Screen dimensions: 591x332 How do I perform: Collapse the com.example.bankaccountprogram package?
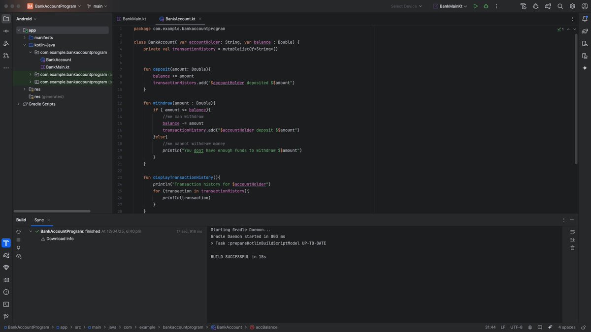click(30, 52)
